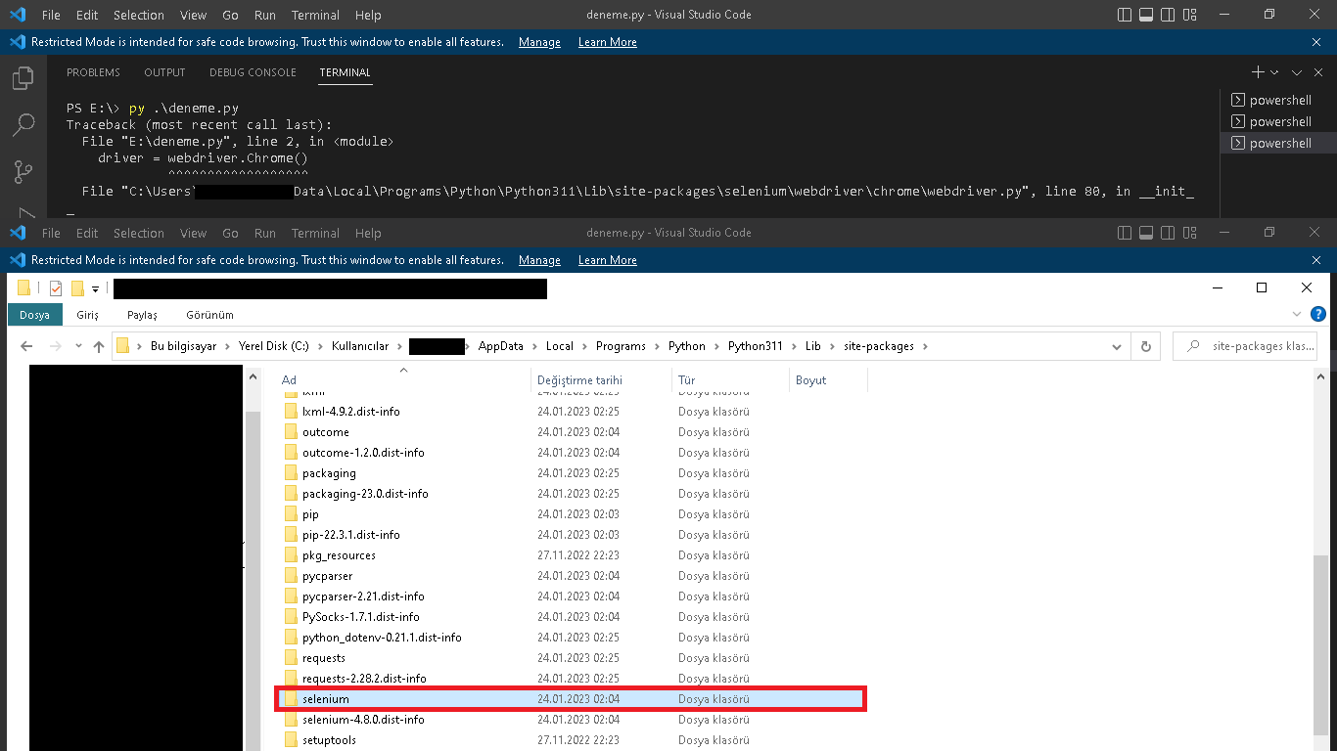Switch to the DEBUG CONSOLE tab
The height and width of the screenshot is (751, 1337).
pyautogui.click(x=253, y=72)
